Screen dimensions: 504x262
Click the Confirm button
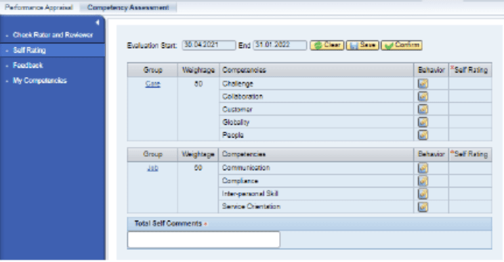click(402, 45)
